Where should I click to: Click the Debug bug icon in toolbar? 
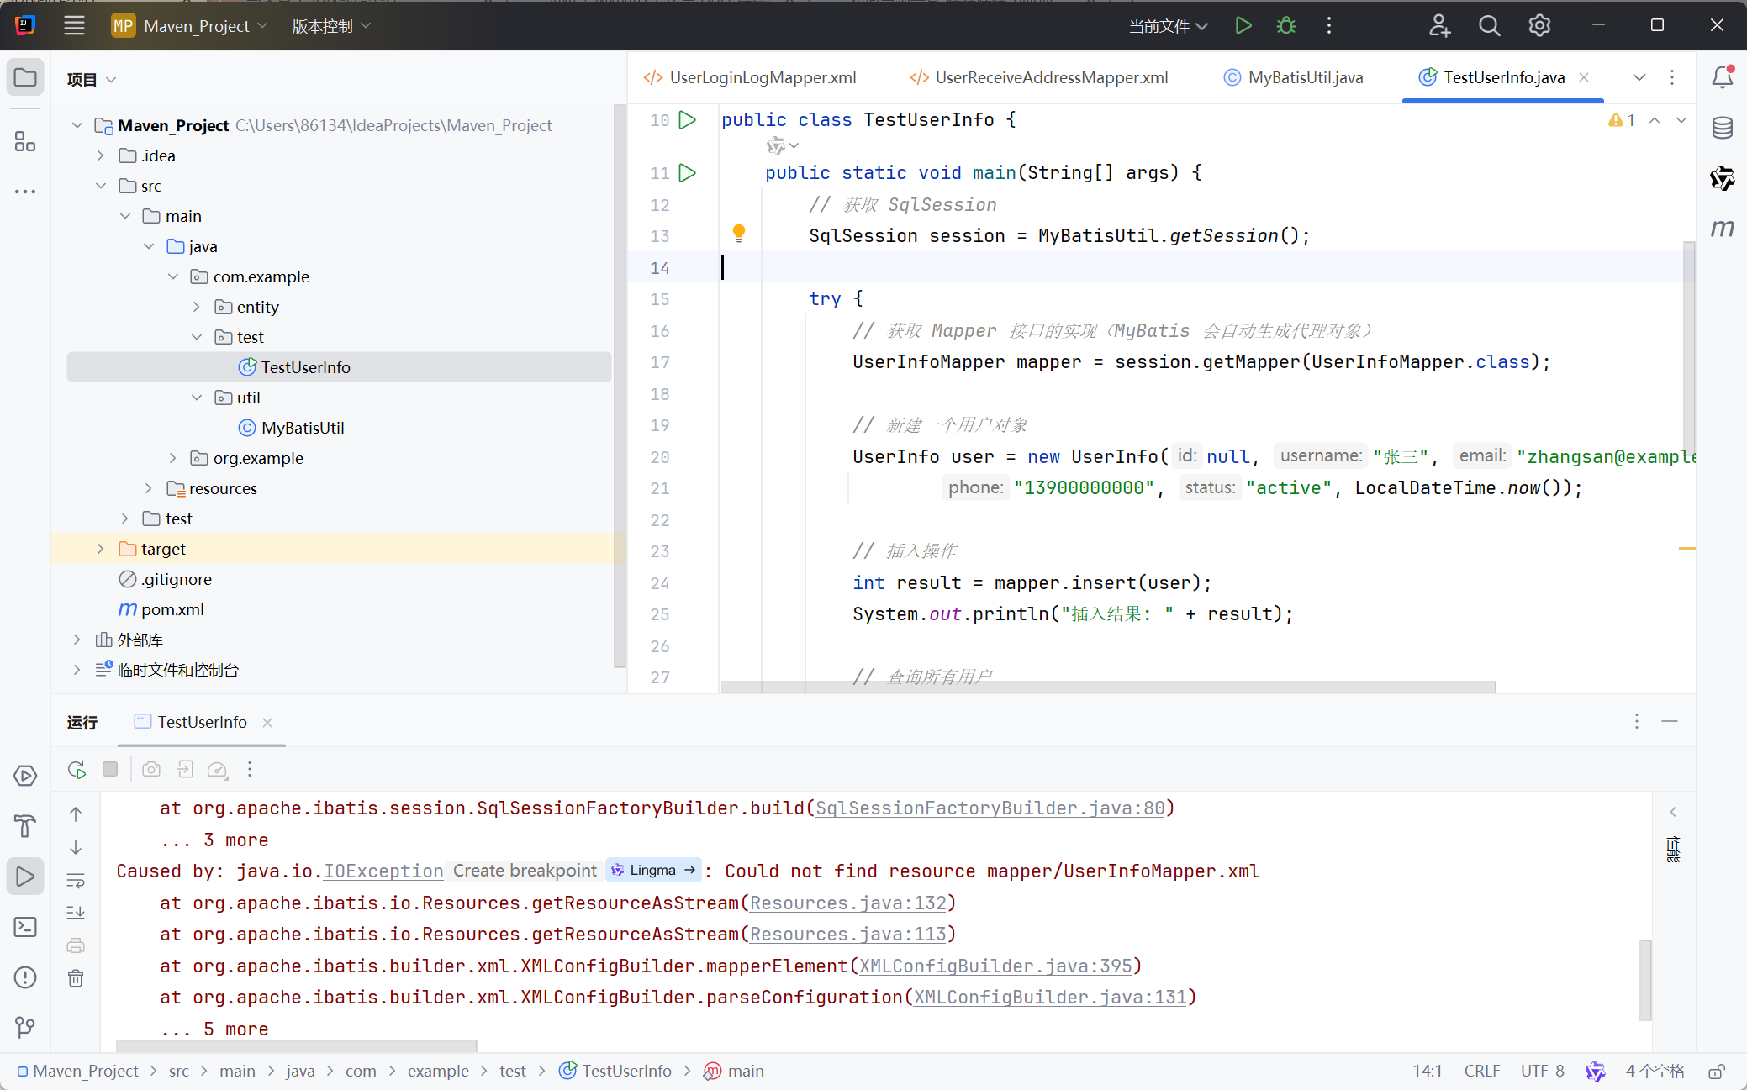click(1286, 26)
